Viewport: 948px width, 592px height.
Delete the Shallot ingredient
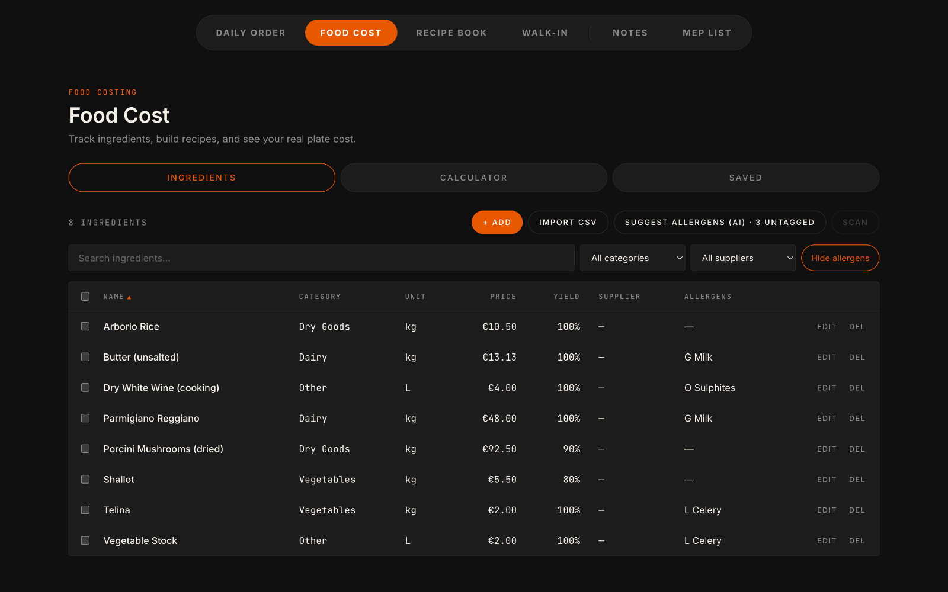pyautogui.click(x=857, y=480)
